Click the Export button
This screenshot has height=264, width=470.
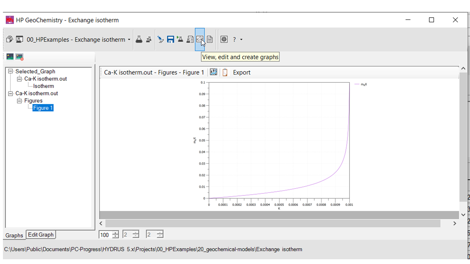(x=242, y=73)
